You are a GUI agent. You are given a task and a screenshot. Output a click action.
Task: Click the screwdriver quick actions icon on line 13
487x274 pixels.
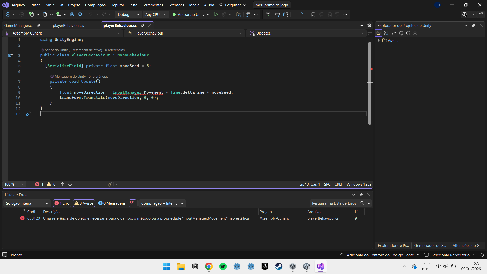point(28,114)
